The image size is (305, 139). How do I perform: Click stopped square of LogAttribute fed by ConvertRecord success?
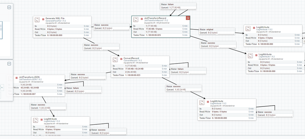click(x=208, y=102)
